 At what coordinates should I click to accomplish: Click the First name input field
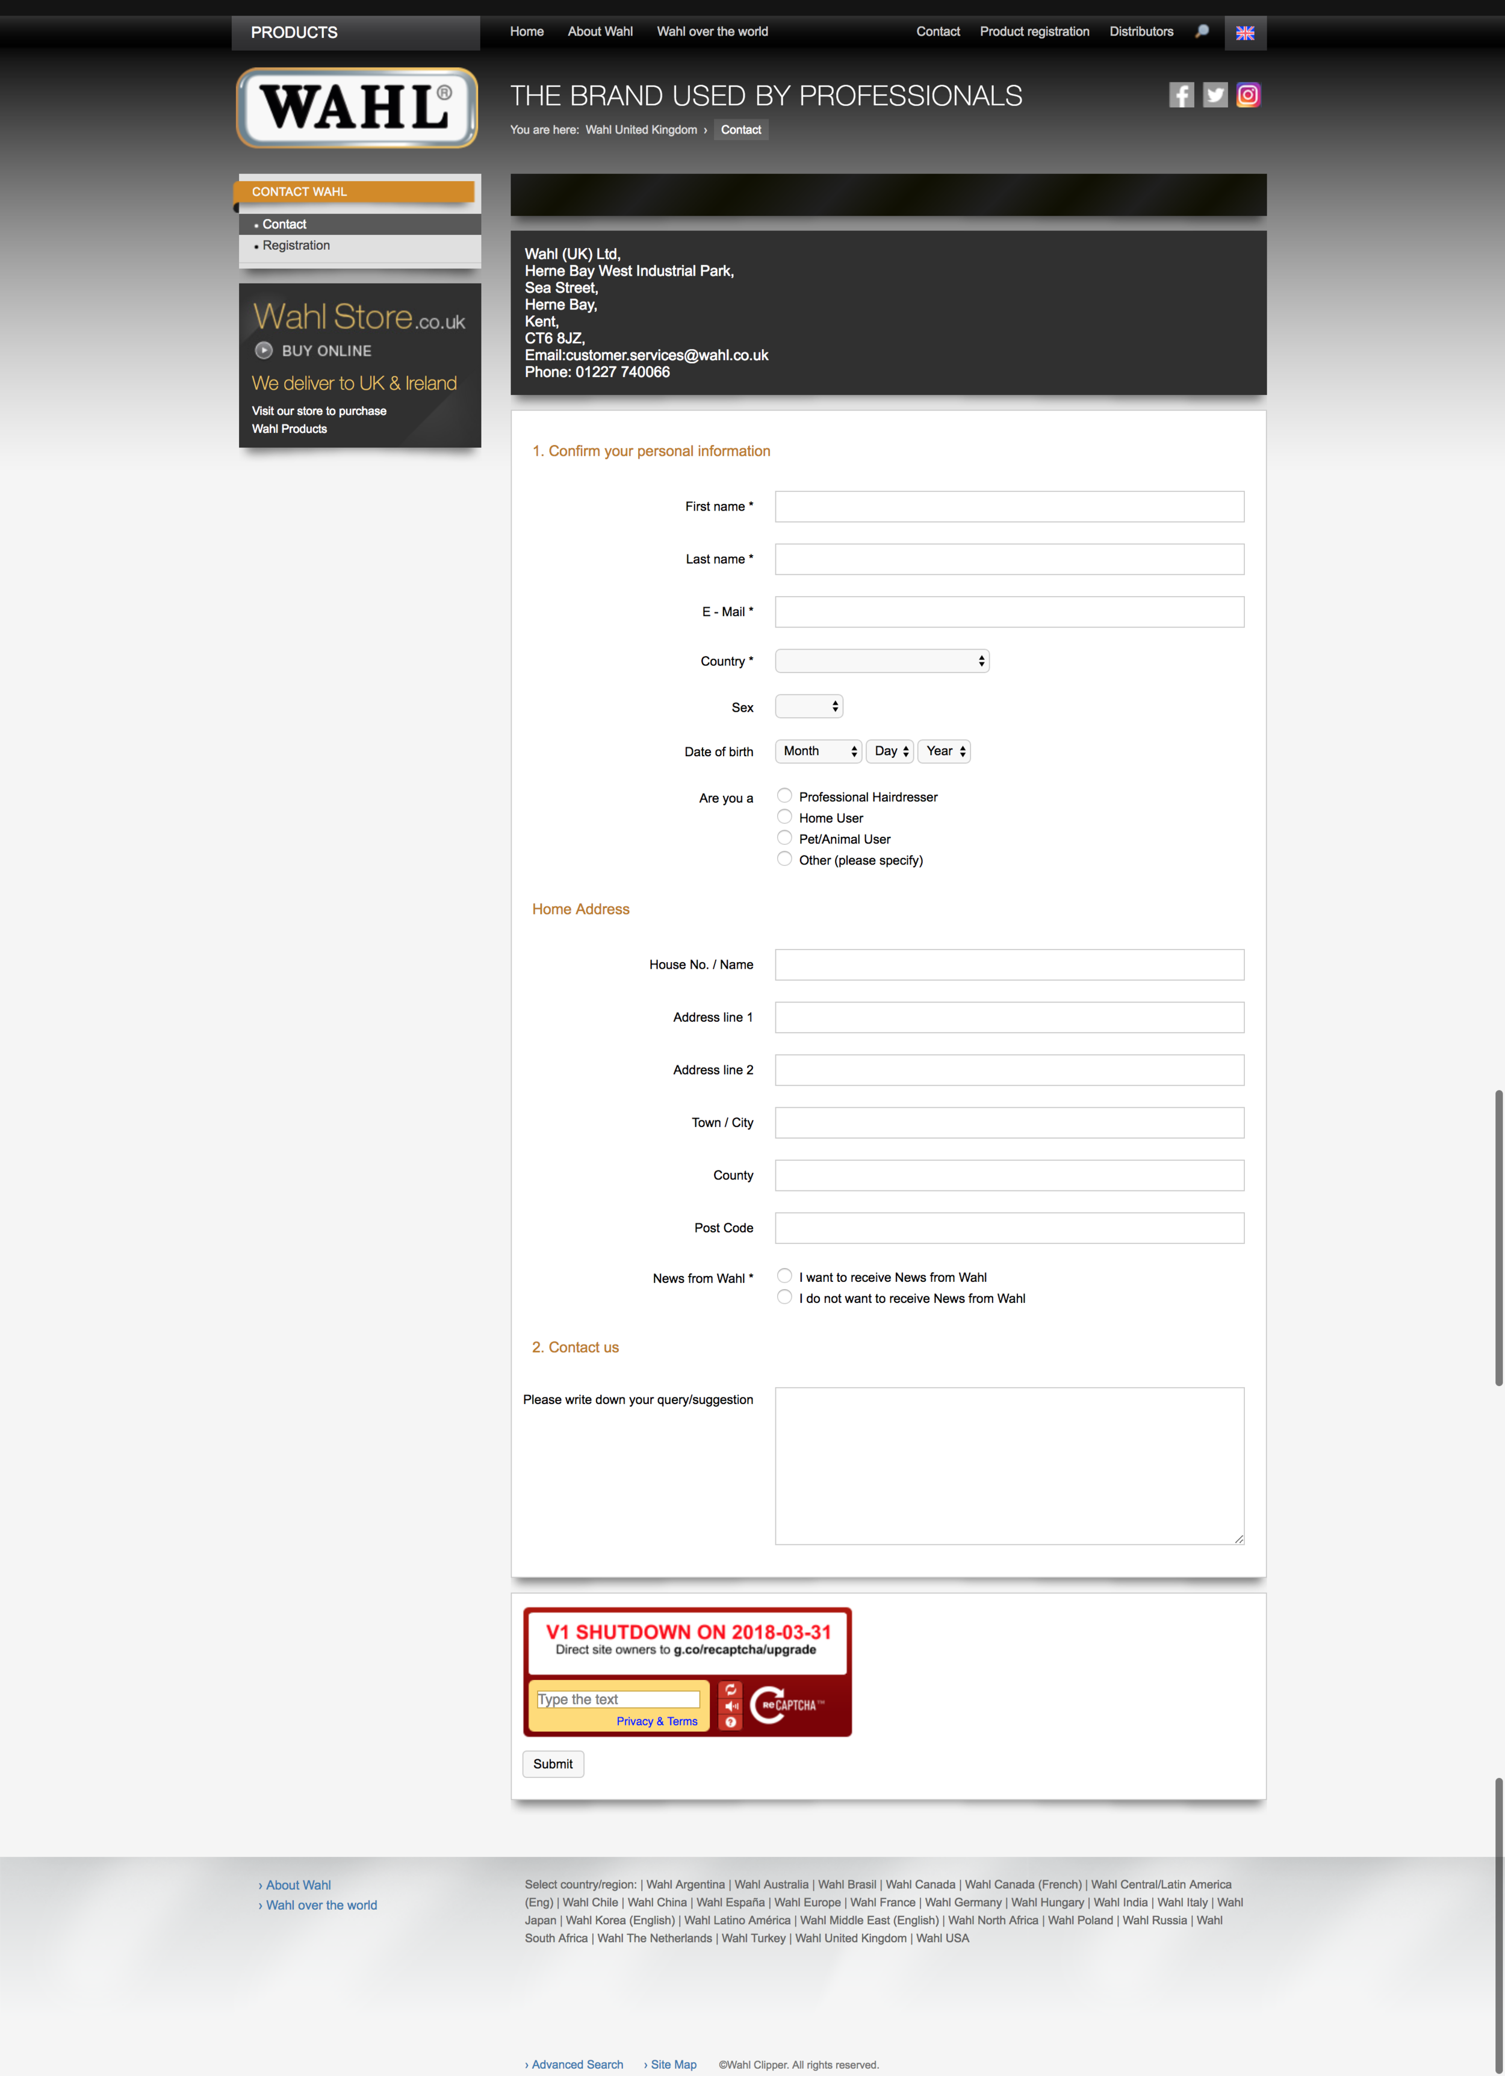click(1010, 506)
